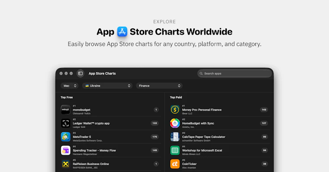The image size is (329, 172).
Task: Click the EXPLORE label above heading
Action: (164, 22)
